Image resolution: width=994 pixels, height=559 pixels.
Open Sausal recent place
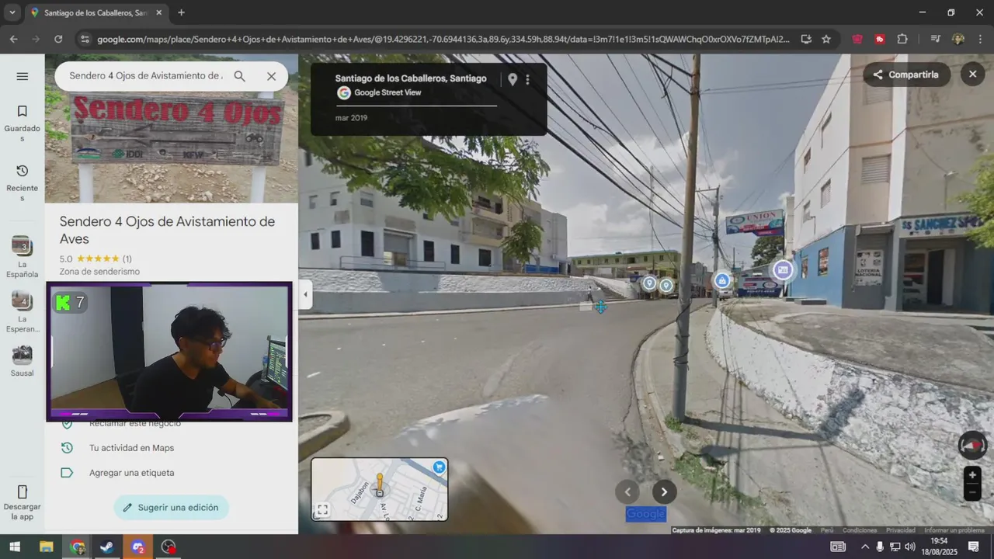click(22, 362)
